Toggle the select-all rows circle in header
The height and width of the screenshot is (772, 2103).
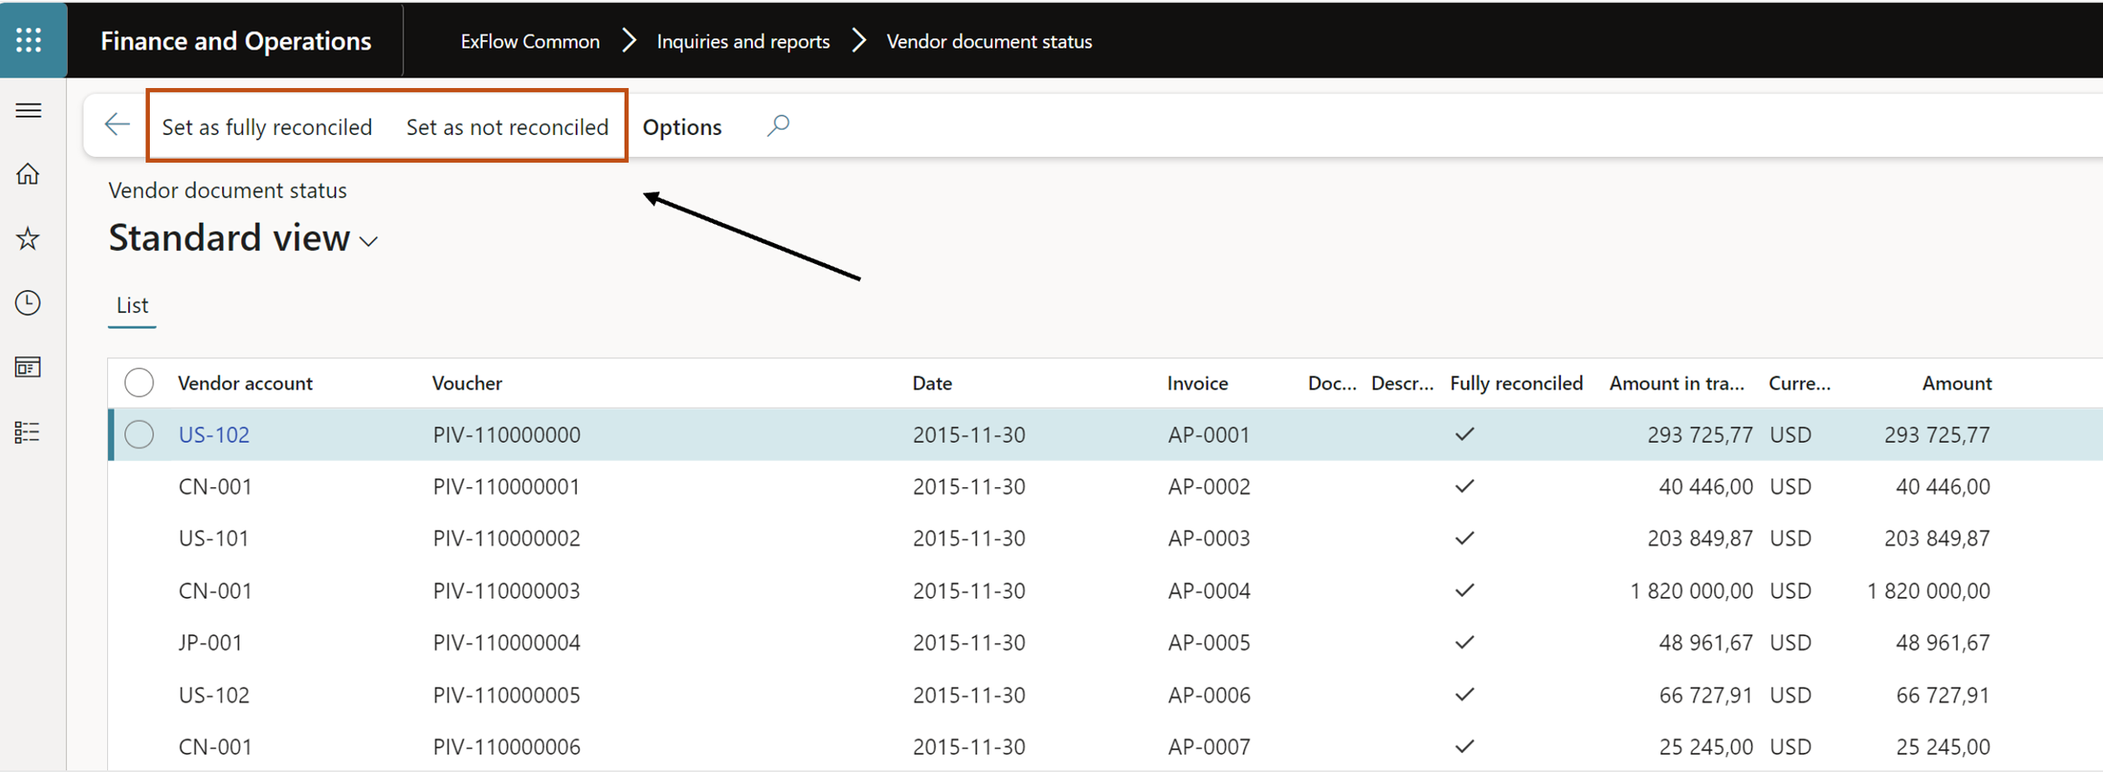(139, 383)
